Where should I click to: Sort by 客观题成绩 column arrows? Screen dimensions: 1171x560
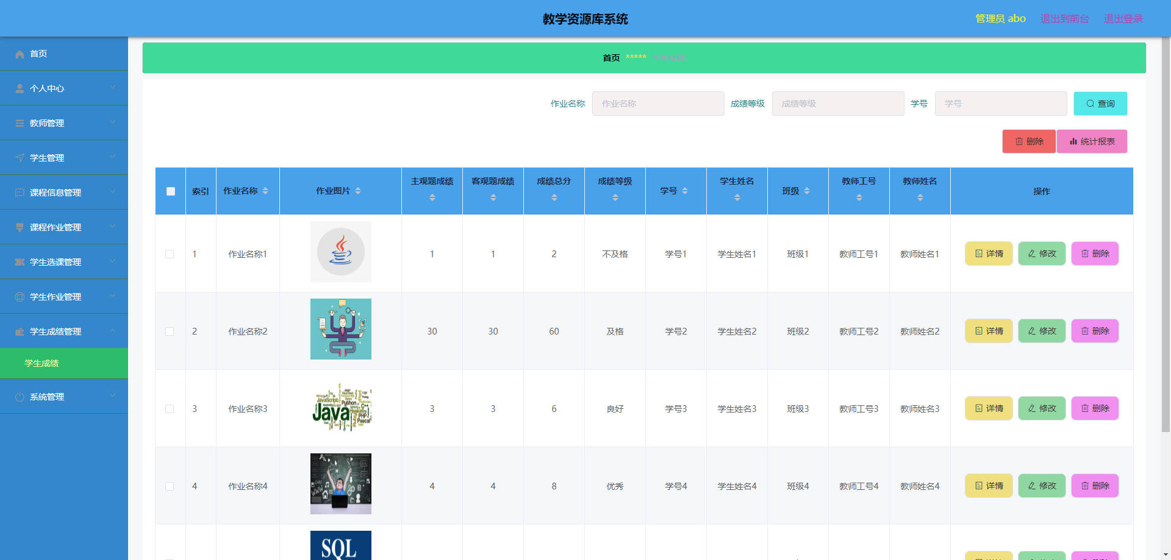pos(493,198)
